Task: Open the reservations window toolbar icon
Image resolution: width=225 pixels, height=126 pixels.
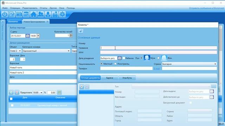Action: click(19, 14)
